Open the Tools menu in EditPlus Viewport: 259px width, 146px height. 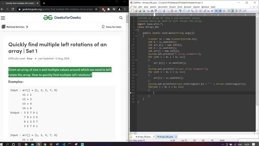[x=180, y=7]
